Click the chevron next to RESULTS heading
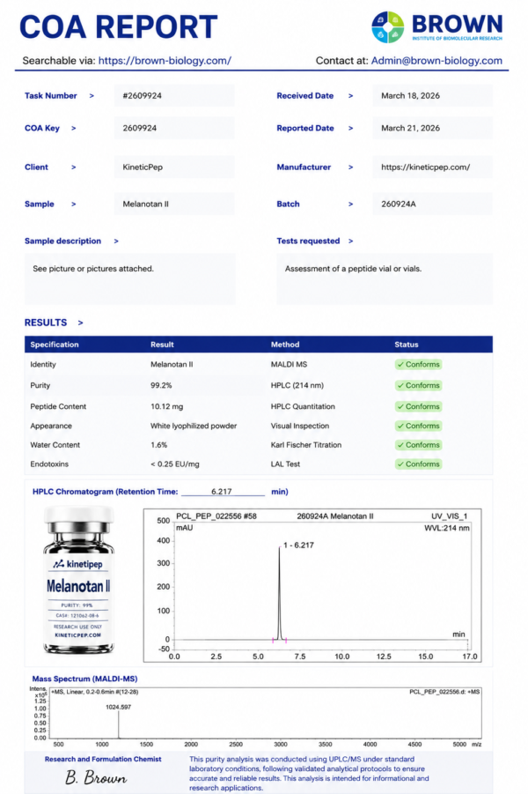The width and height of the screenshot is (528, 794). [x=80, y=323]
